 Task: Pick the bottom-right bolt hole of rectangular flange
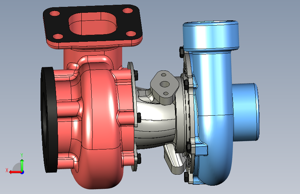point(131,34)
